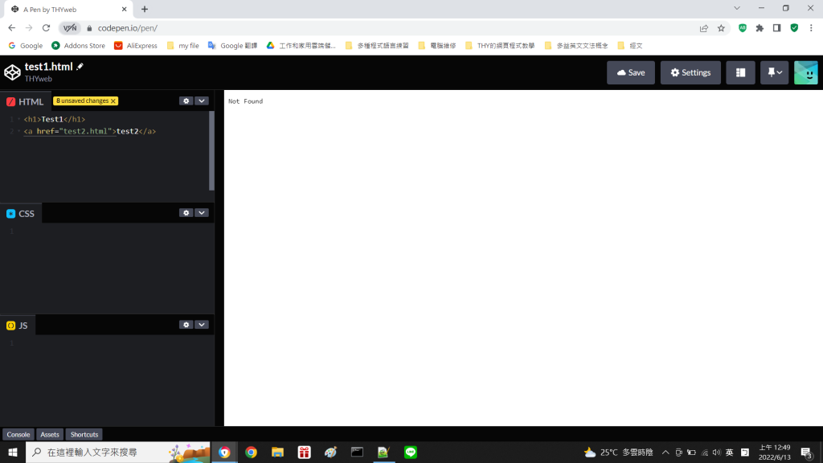Click the volume speaker tray icon
The height and width of the screenshot is (463, 823).
point(716,452)
